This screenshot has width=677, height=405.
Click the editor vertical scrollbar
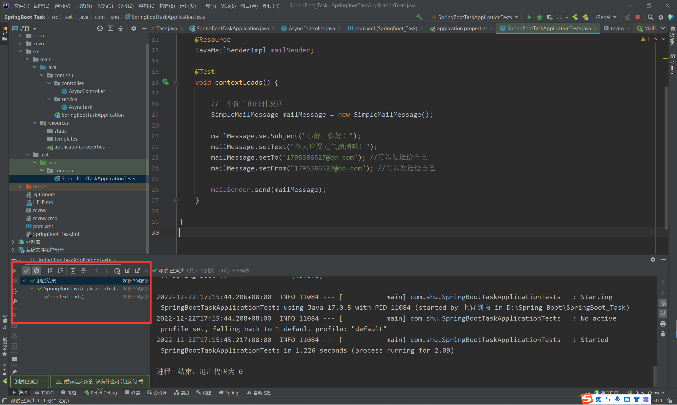tap(666, 158)
